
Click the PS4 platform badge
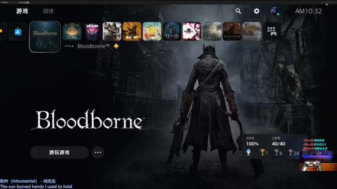(x=69, y=46)
